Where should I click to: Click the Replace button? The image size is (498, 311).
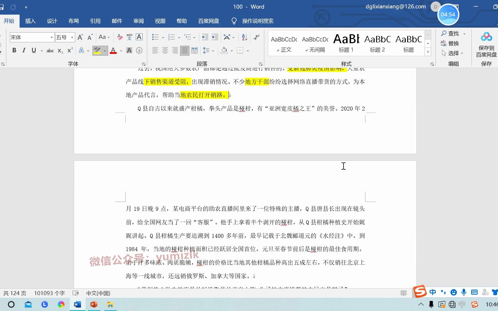coord(450,43)
